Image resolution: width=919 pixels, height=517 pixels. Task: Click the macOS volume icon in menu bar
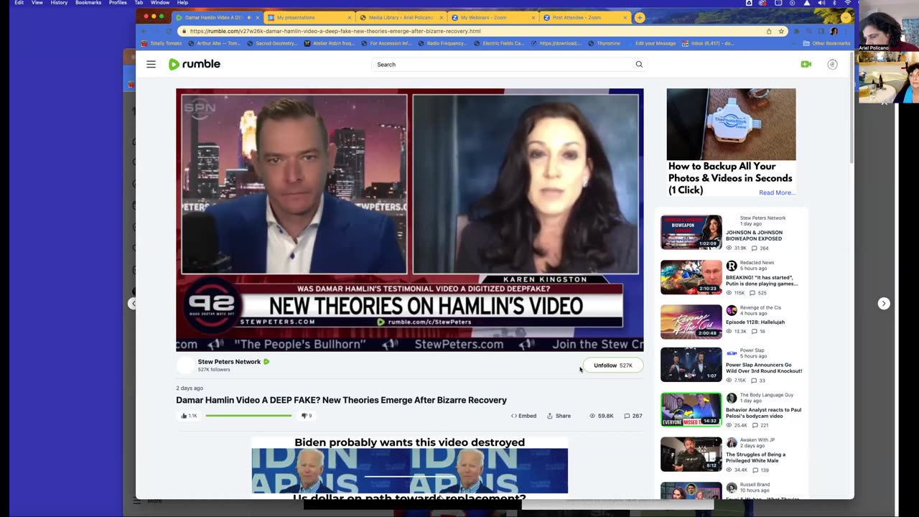tap(821, 3)
